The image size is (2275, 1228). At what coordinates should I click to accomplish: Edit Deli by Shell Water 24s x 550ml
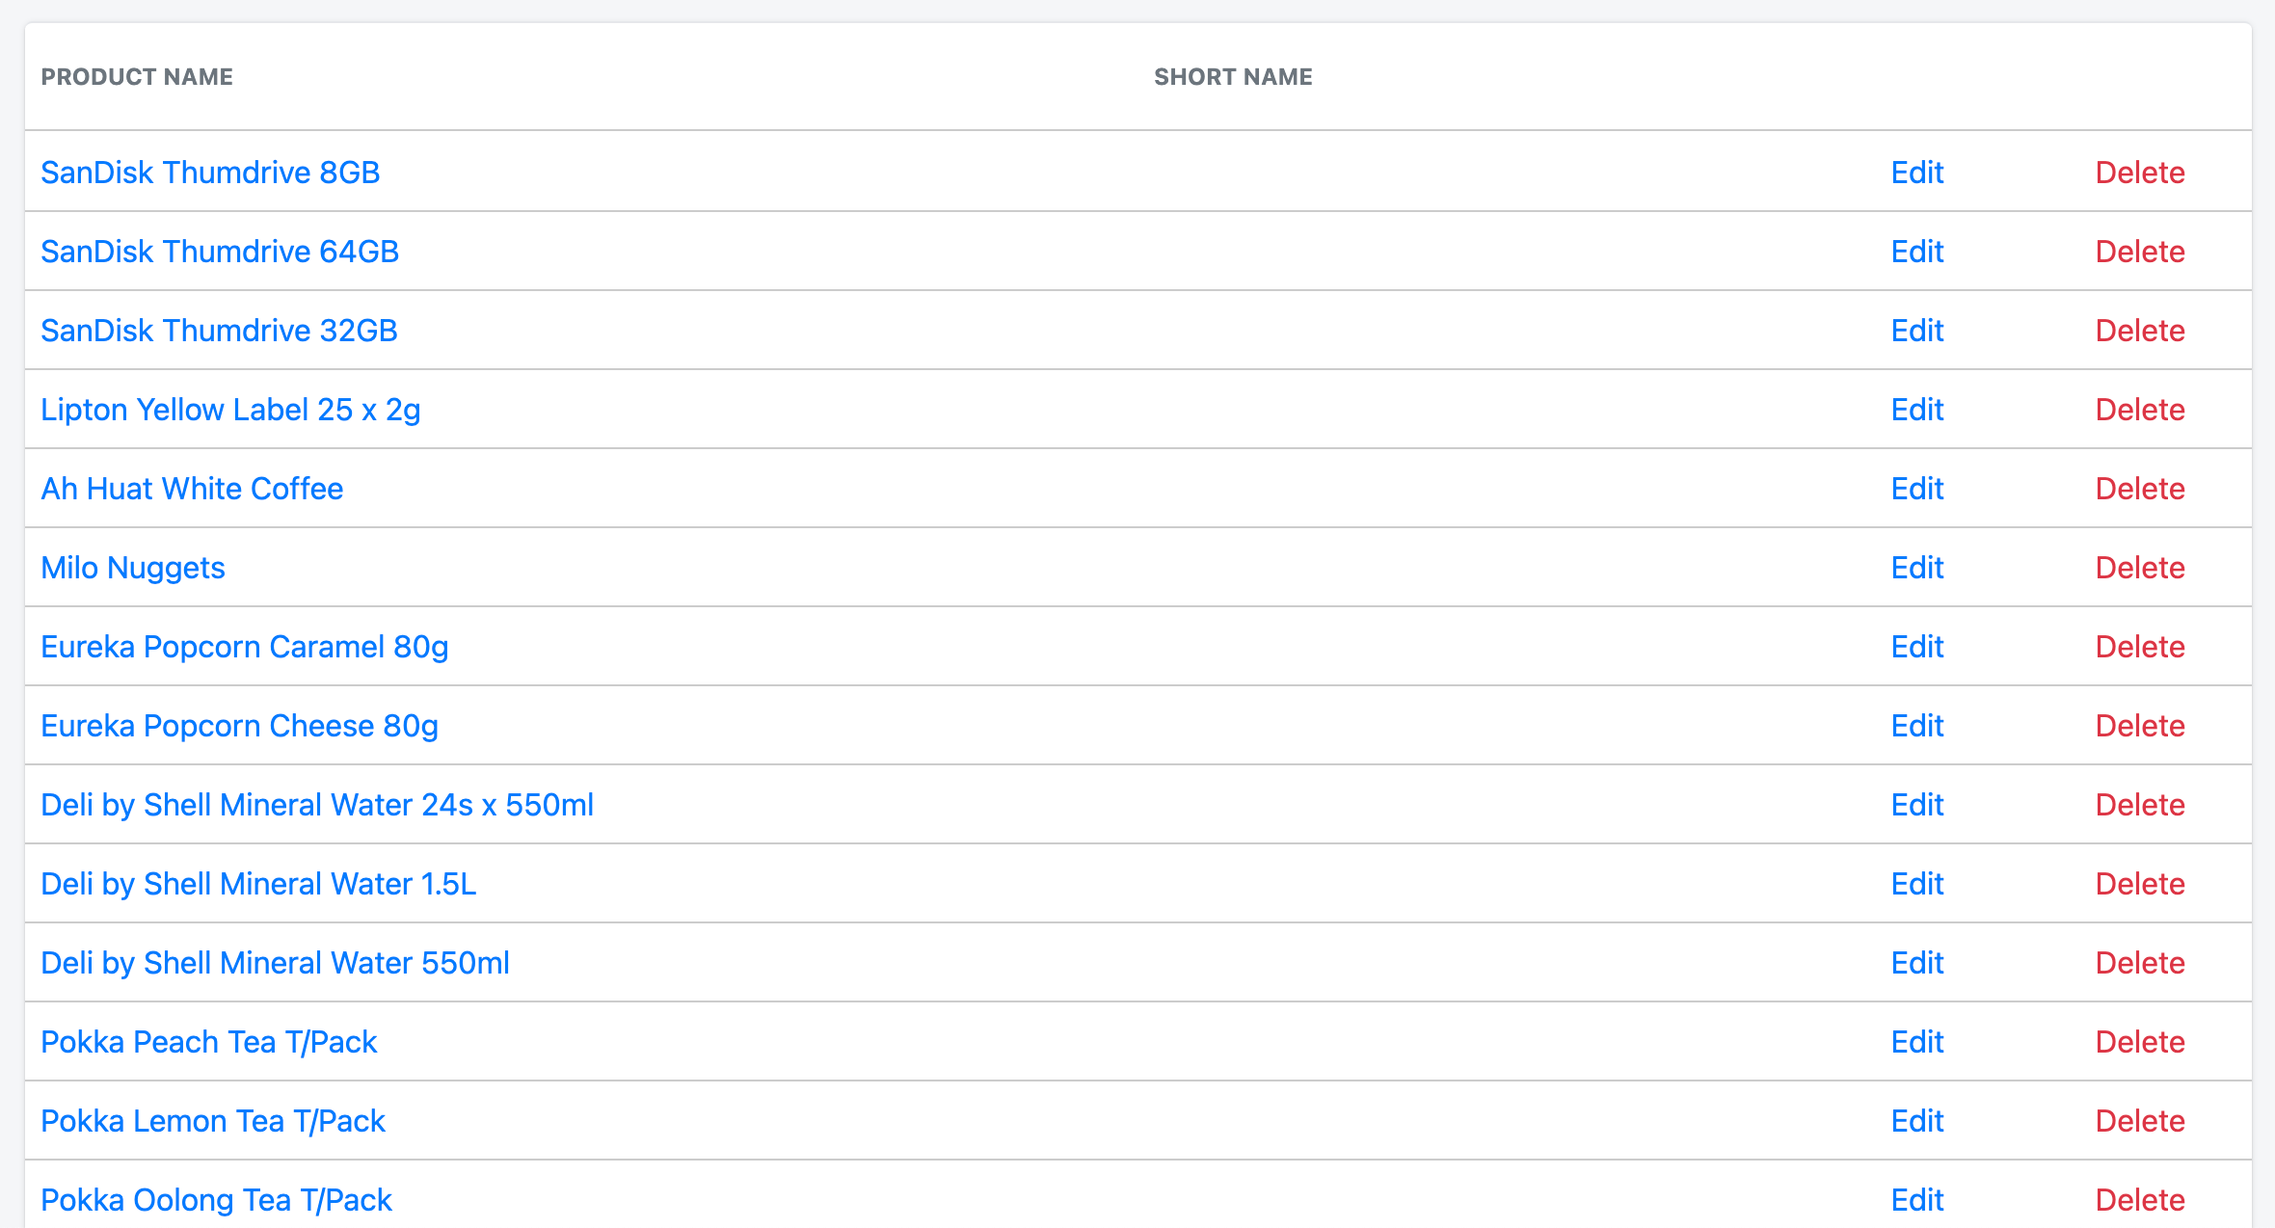click(x=1916, y=805)
